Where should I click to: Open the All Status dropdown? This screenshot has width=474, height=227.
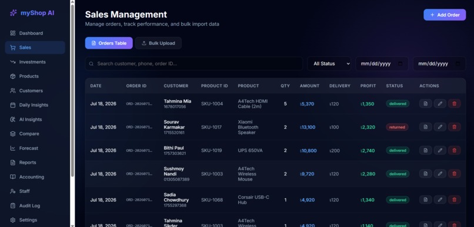tap(329, 63)
